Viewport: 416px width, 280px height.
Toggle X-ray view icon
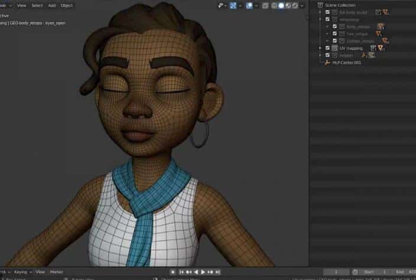pyautogui.click(x=265, y=5)
